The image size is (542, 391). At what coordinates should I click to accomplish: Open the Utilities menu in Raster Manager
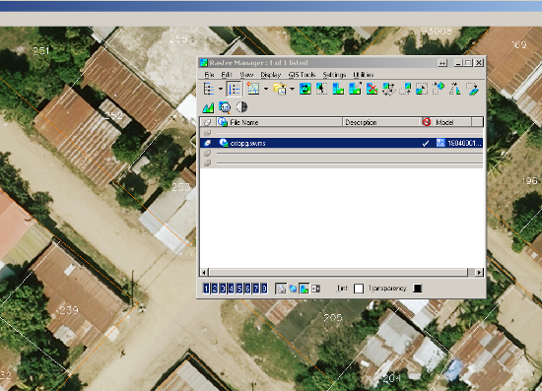[364, 75]
